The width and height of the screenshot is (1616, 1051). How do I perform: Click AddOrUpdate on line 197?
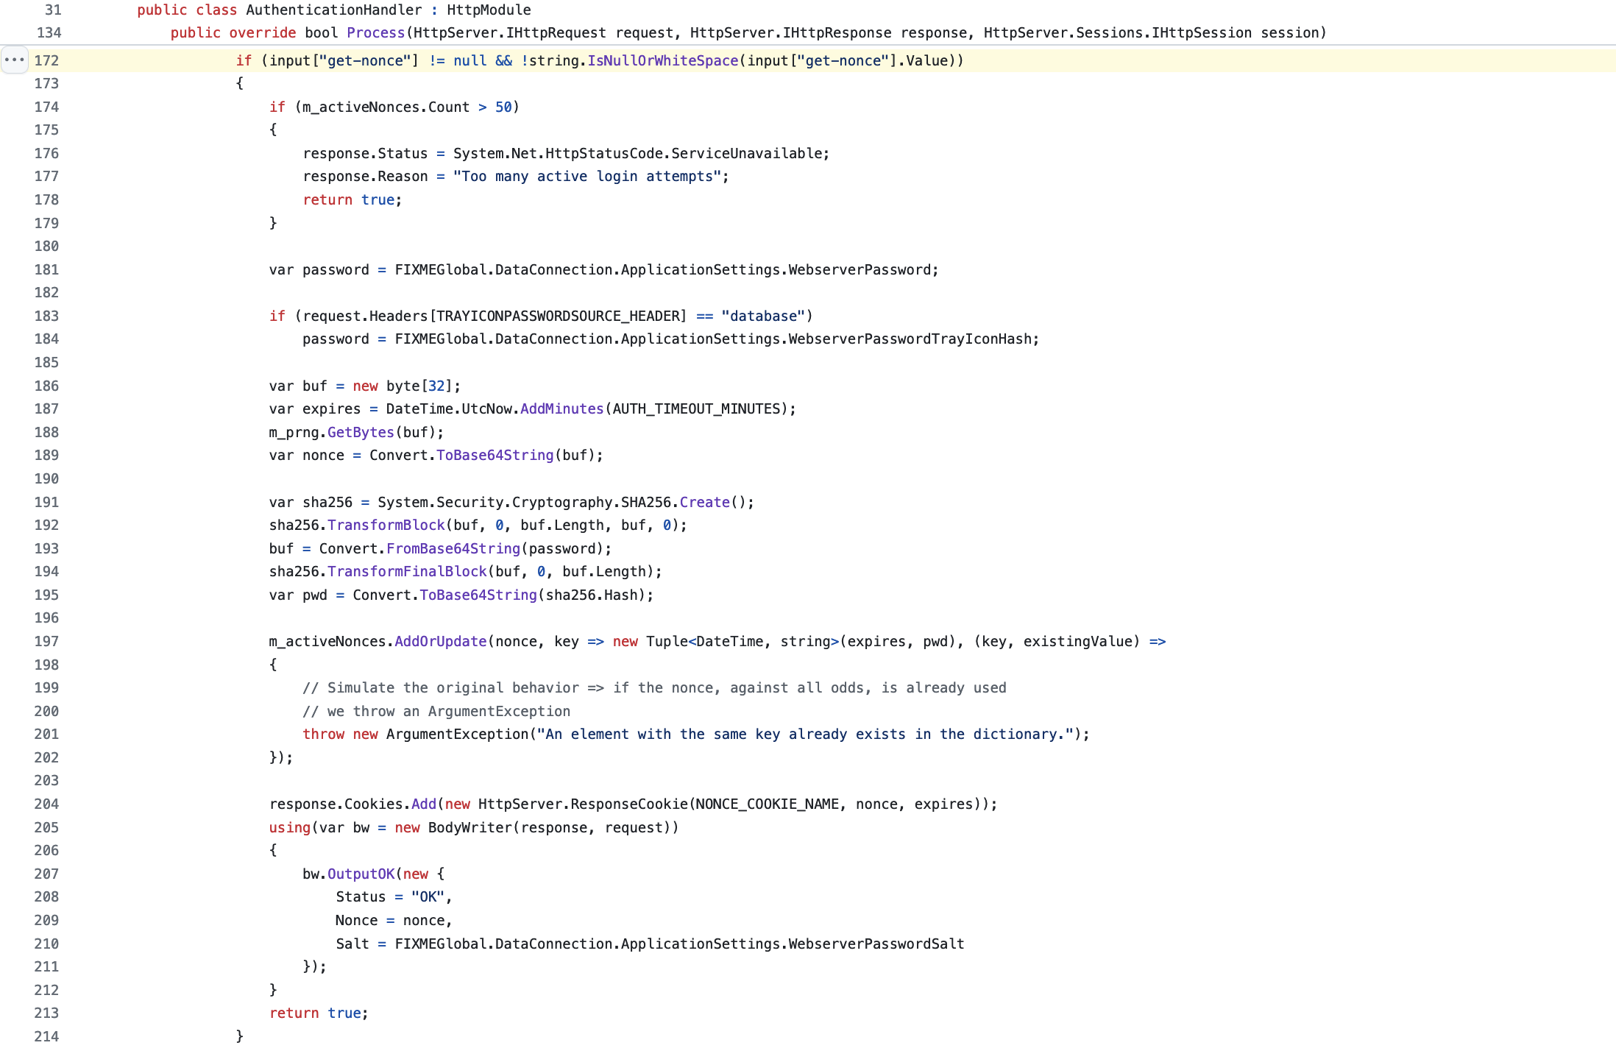(x=440, y=641)
